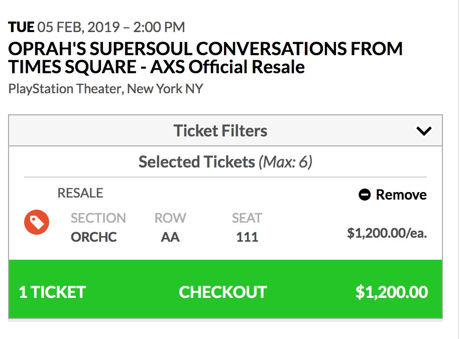Expand the Ticket Filters chevron arrow
Image resolution: width=460 pixels, height=339 pixels.
(x=424, y=131)
